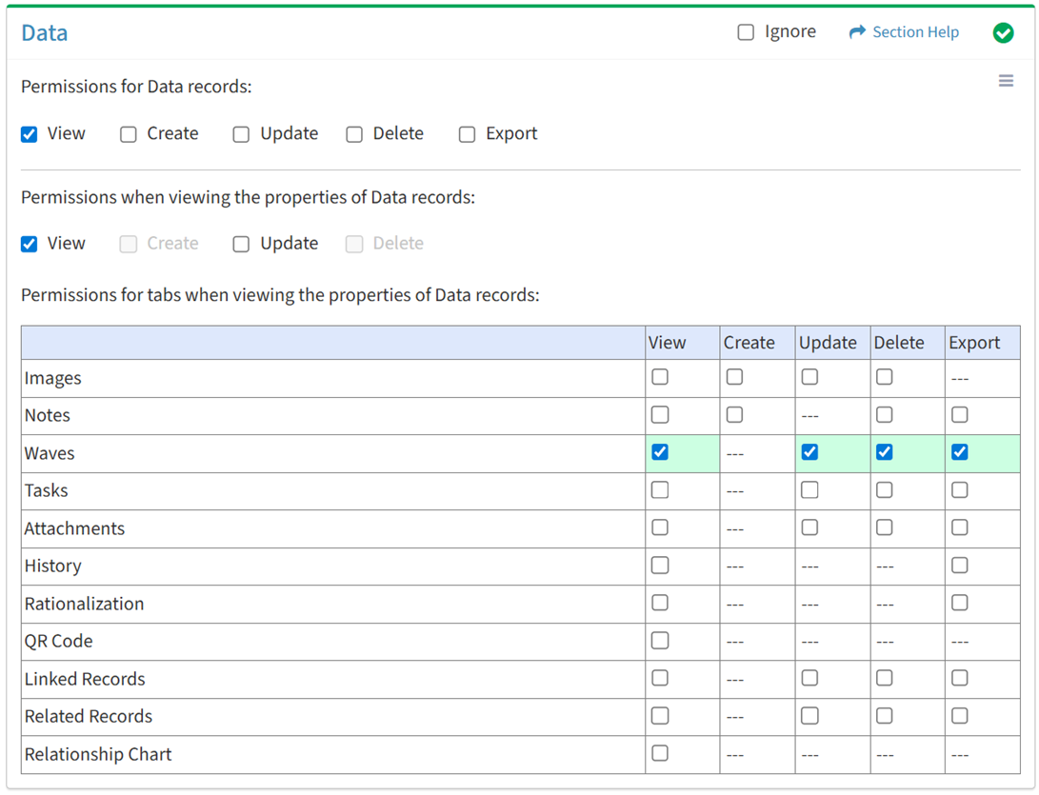Enable Export for History tab
This screenshot has width=1039, height=795.
coord(959,566)
